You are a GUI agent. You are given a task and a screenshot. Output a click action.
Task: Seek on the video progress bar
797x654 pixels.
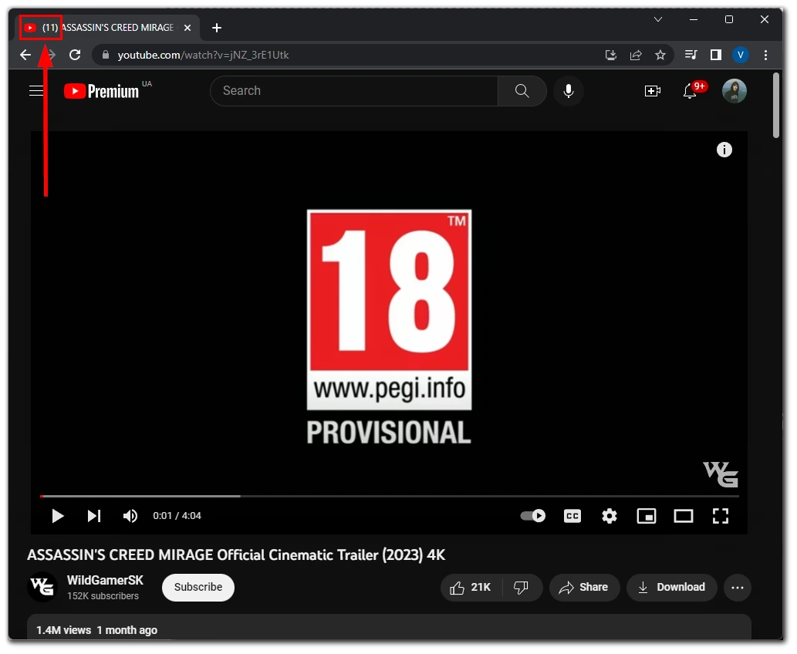tap(390, 496)
